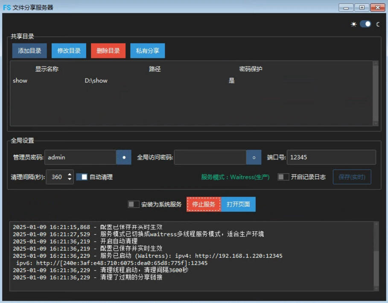Screen dimensions: 388x303
Task: Check 安装为系统服务 option
Action: click(x=134, y=204)
